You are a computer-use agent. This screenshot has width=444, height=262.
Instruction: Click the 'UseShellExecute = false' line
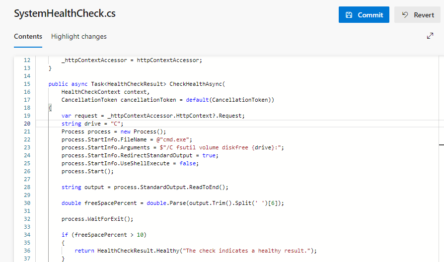[130, 163]
